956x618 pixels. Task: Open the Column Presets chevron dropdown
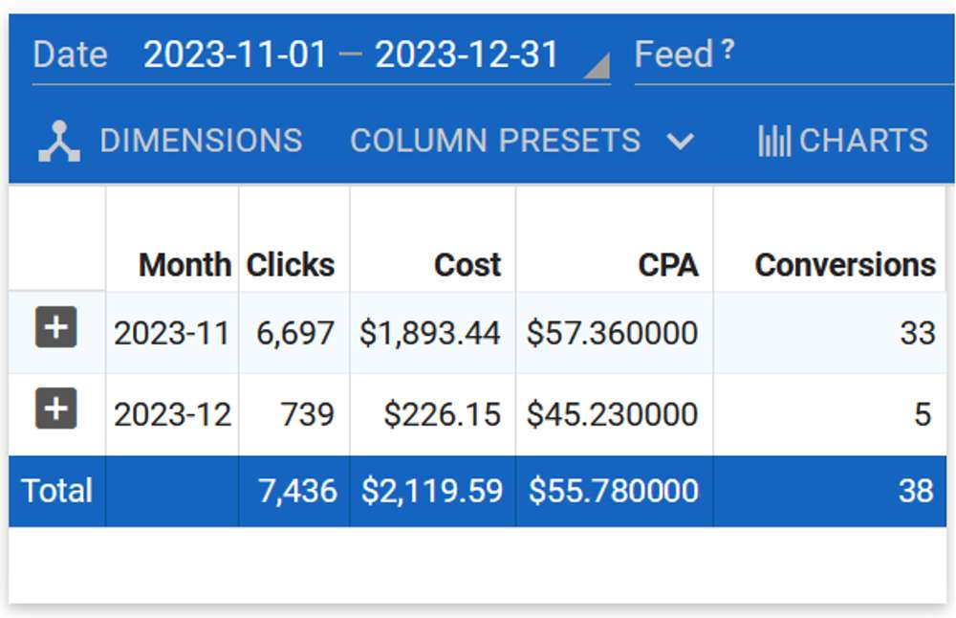(680, 142)
